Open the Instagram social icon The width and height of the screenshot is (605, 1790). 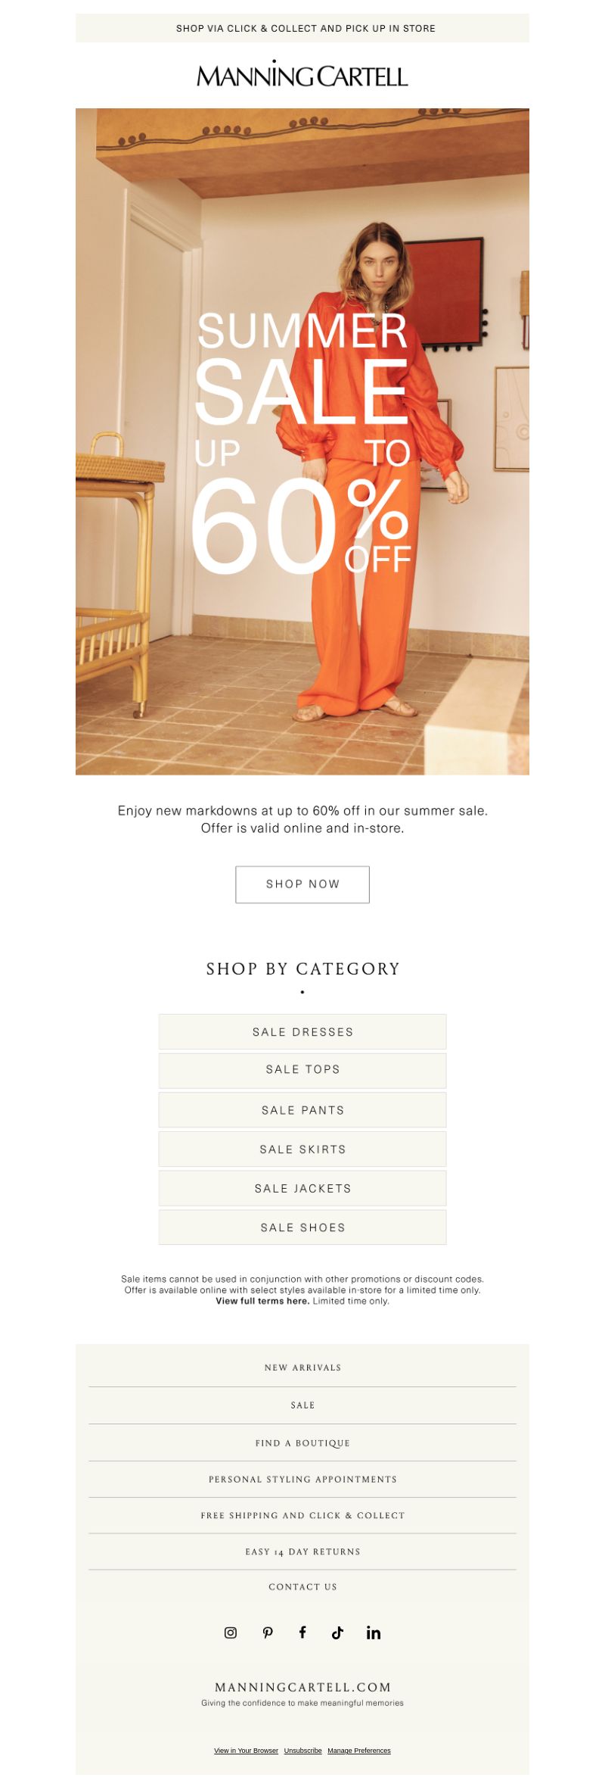pyautogui.click(x=231, y=1633)
